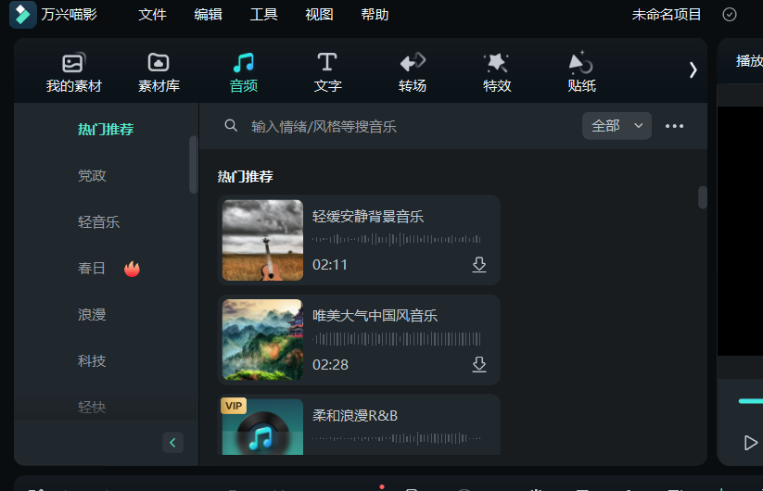Click the guitar thumbnail of 轻缓安静背景音乐
The width and height of the screenshot is (763, 491).
(x=262, y=240)
